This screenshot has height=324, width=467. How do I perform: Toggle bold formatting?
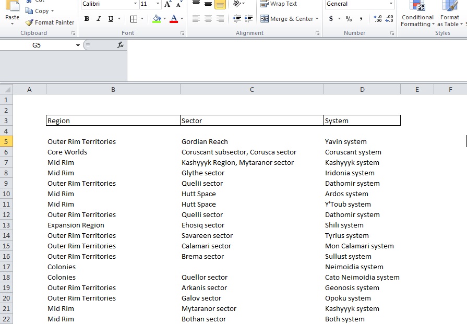[87, 18]
